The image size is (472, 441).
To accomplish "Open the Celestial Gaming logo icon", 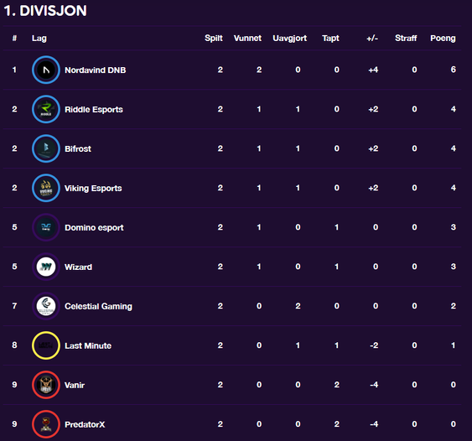I will (46, 306).
